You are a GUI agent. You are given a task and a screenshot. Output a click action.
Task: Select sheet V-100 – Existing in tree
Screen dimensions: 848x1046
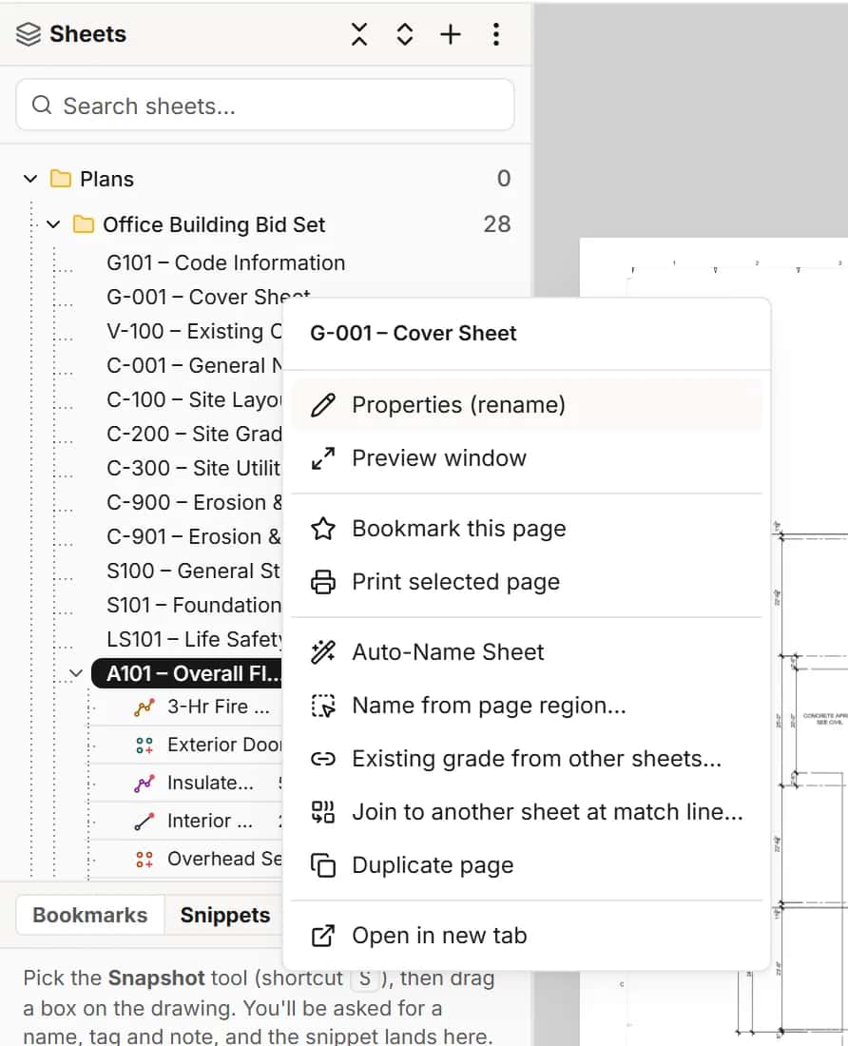(195, 331)
